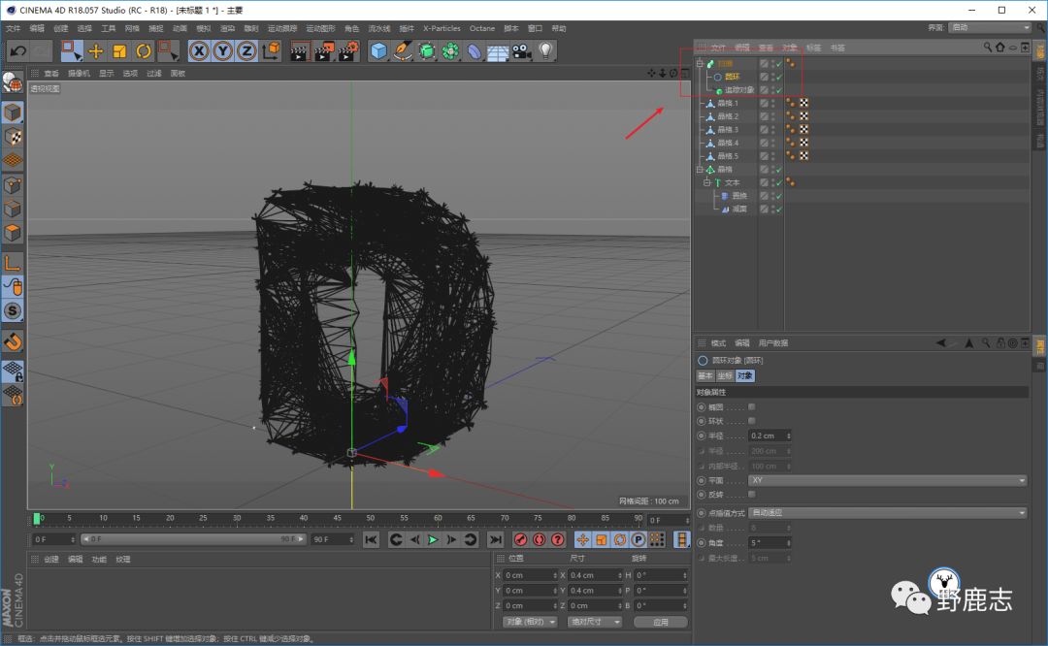Open the X-Particles menu
Image resolution: width=1048 pixels, height=646 pixels.
click(x=442, y=28)
